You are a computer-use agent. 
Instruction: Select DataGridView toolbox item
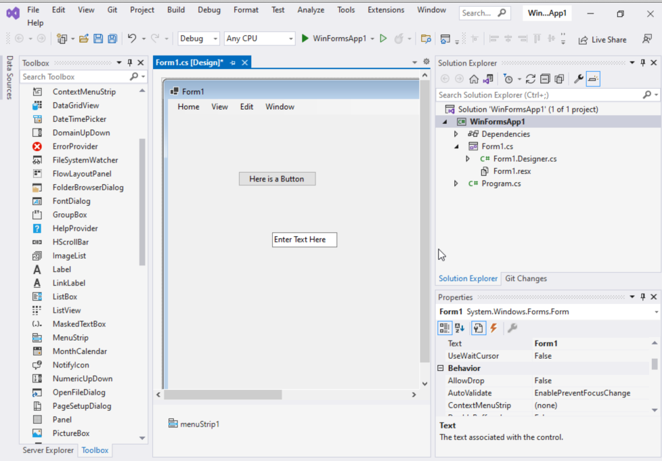click(x=76, y=106)
